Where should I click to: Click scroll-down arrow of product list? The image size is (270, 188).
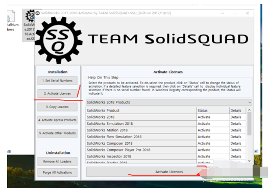tap(249, 161)
